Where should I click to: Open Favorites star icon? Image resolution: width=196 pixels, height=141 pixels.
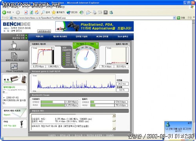(54, 13)
